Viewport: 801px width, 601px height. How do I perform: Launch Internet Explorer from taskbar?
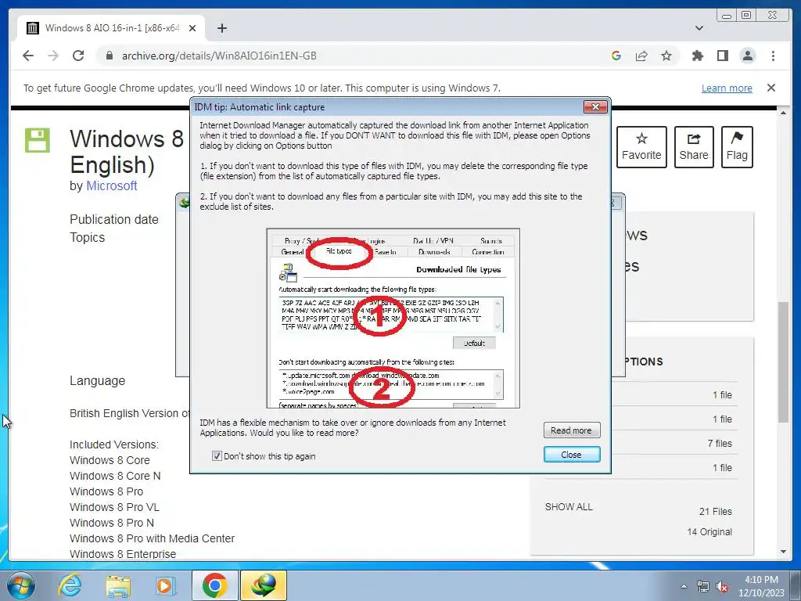70,585
